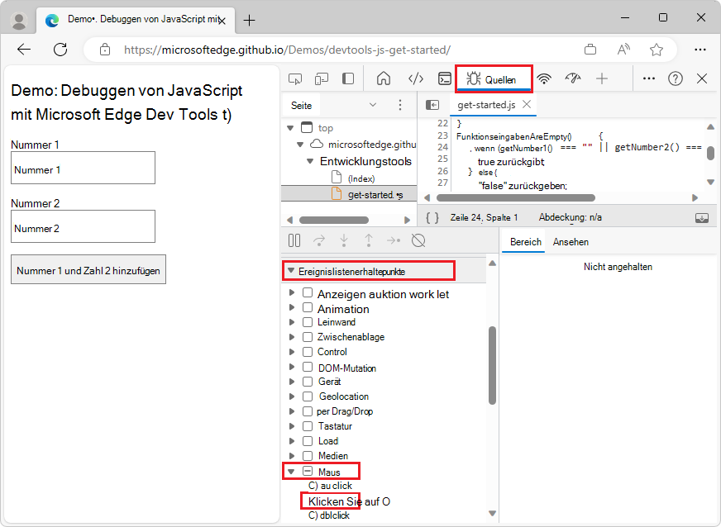The width and height of the screenshot is (721, 527).
Task: Open the device emulation toggle icon
Action: coord(322,78)
